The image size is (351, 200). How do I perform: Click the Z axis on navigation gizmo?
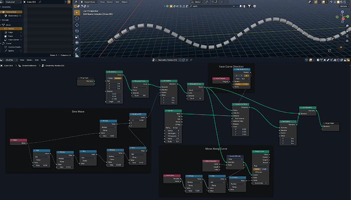[342, 12]
